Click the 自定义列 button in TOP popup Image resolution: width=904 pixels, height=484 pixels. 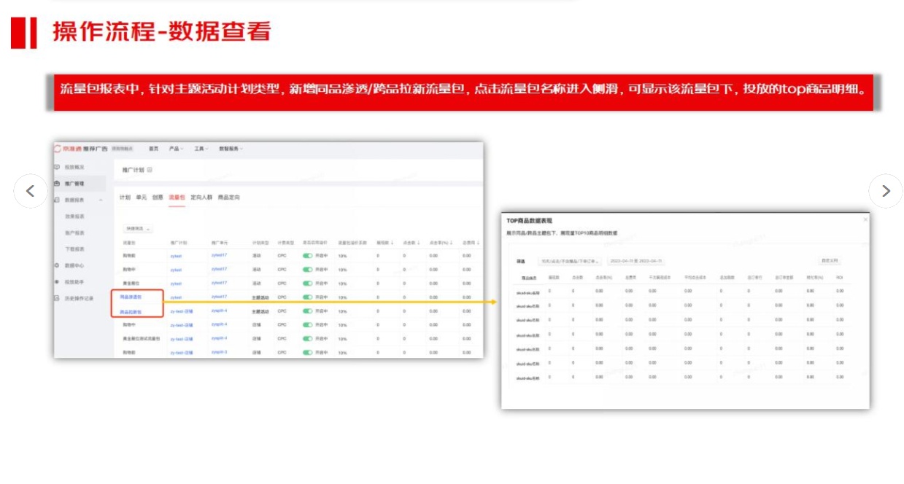[x=830, y=261]
